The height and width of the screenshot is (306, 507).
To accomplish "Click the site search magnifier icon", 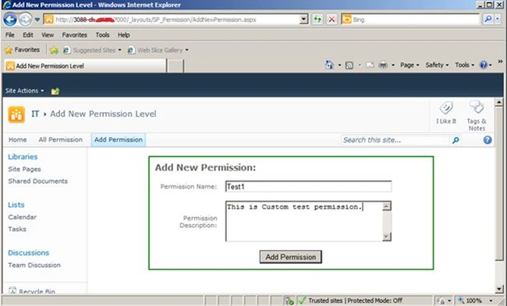I will (456, 140).
